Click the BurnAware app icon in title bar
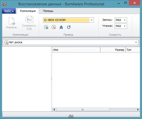Viewport: 142px width, 119px height. click(x=5, y=4)
